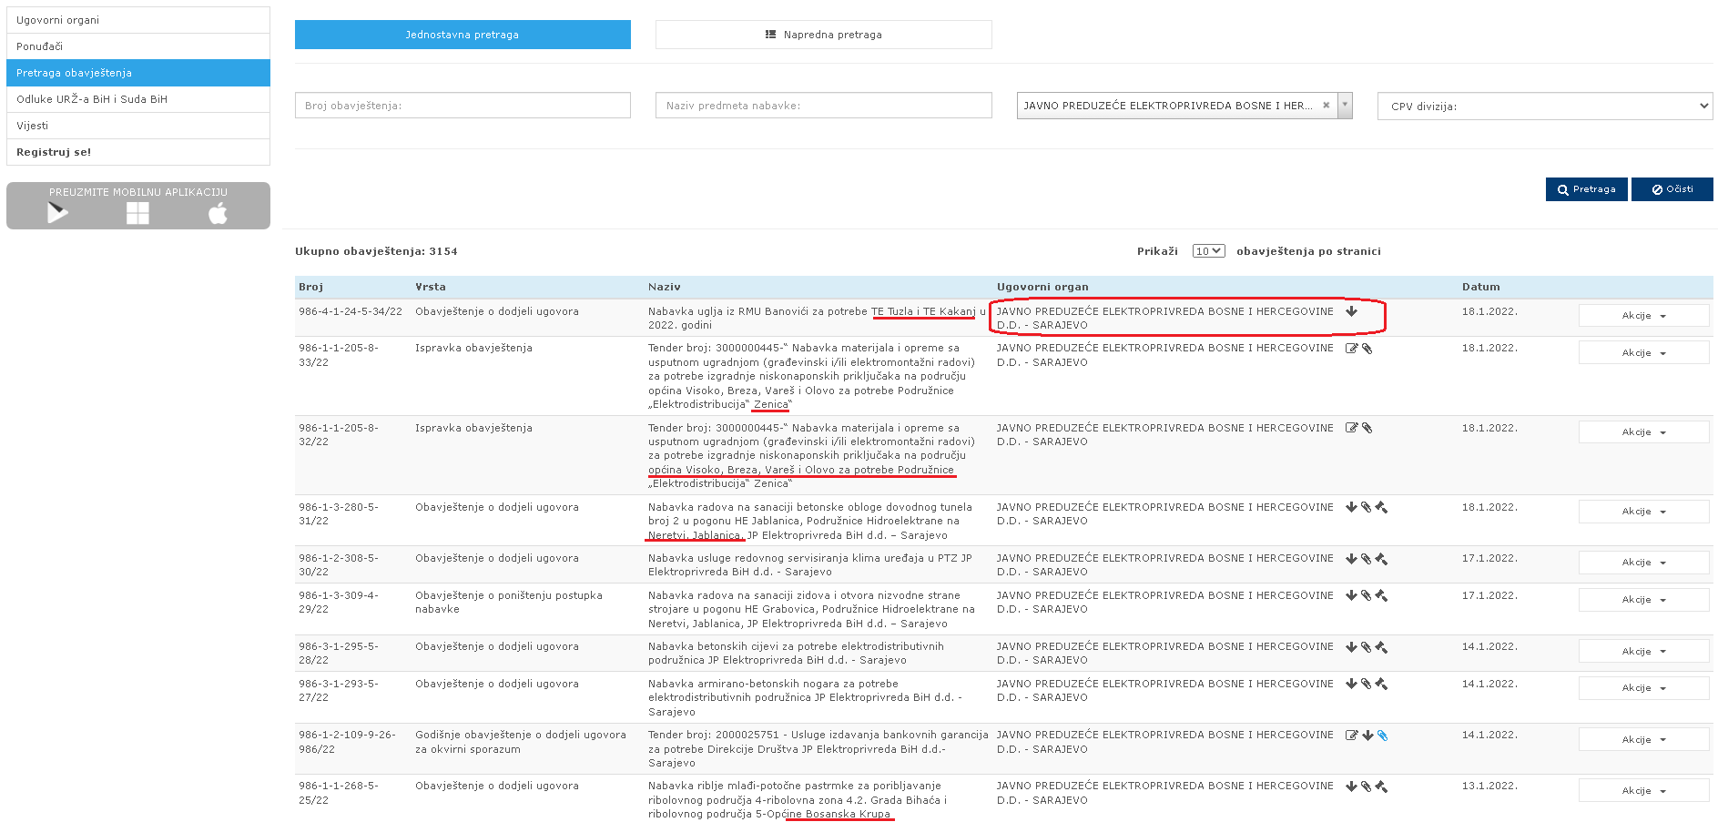Image resolution: width=1718 pixels, height=822 pixels.
Task: Open Akcije dropdown for row 986-1-1-268-5-25/22
Action: click(x=1643, y=791)
